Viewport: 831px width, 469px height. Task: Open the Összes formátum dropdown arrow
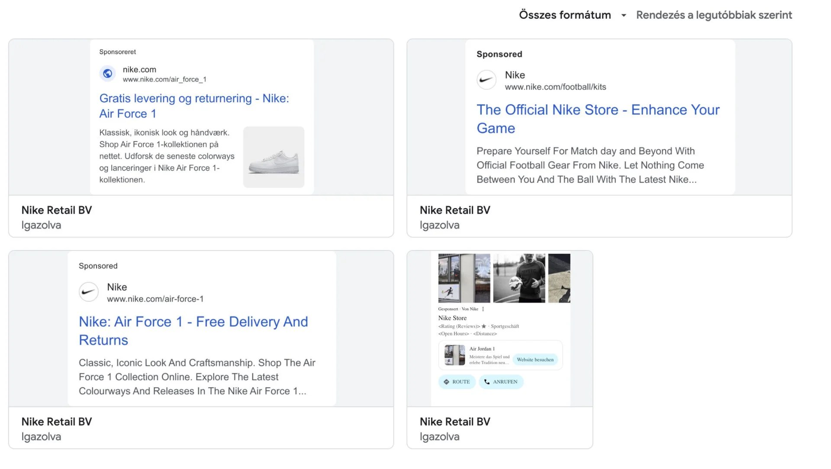[624, 15]
